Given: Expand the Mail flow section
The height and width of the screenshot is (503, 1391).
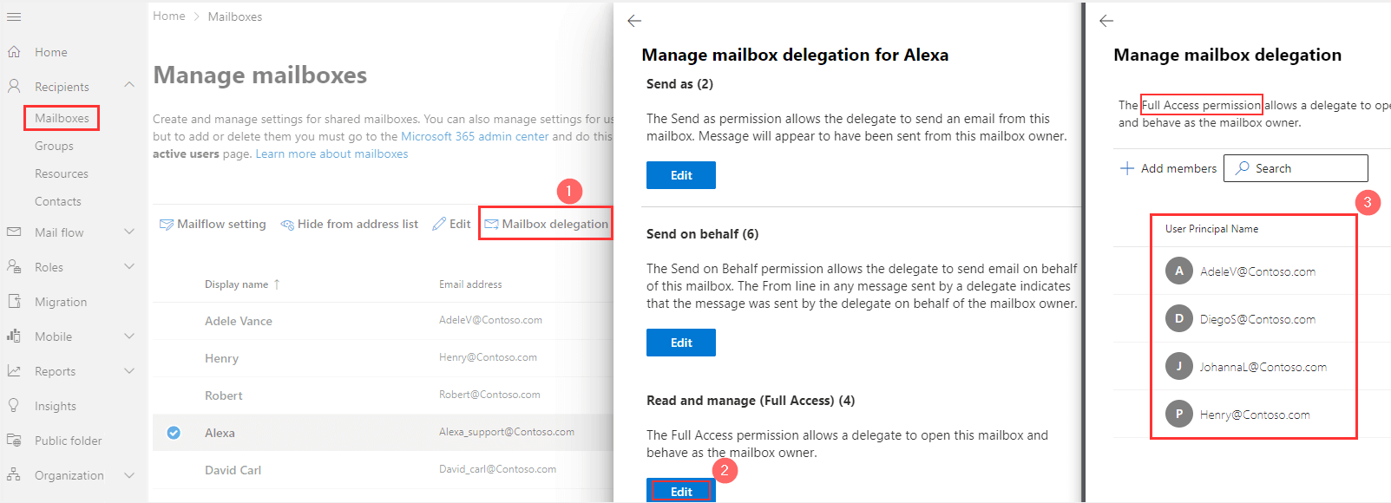Looking at the screenshot, I should coord(128,232).
